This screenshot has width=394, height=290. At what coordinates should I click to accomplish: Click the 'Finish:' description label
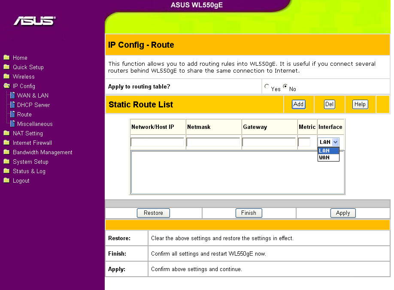pyautogui.click(x=117, y=253)
